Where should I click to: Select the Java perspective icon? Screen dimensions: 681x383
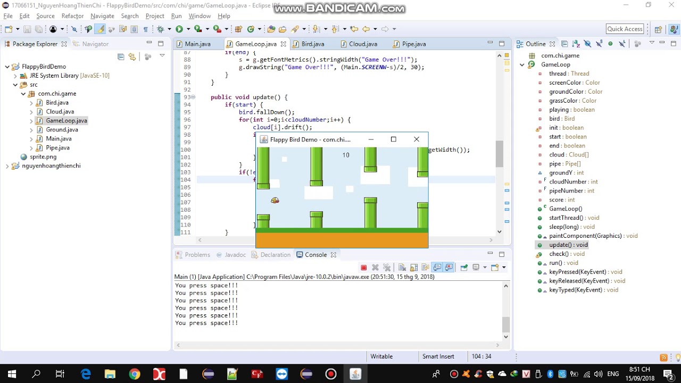pyautogui.click(x=674, y=29)
